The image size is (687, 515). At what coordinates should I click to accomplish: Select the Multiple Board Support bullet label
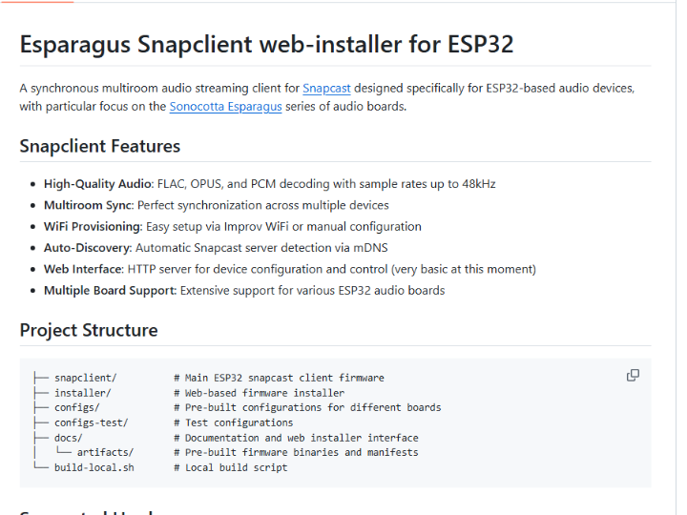pos(110,290)
